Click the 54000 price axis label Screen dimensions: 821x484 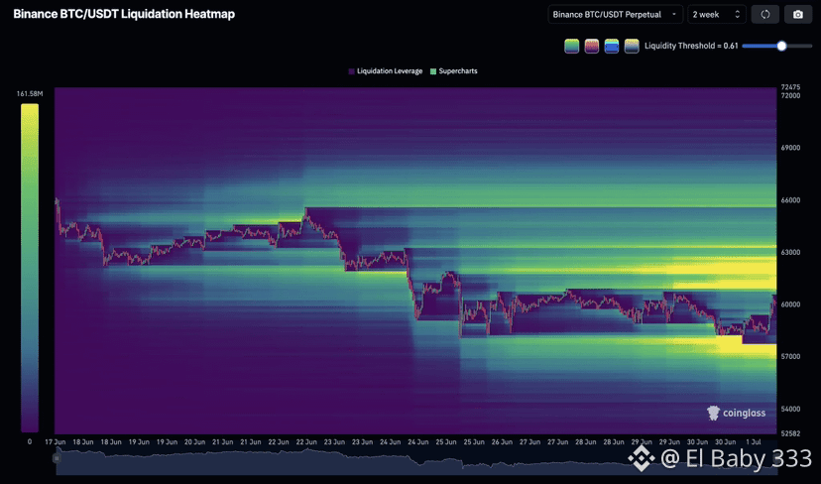(790, 409)
